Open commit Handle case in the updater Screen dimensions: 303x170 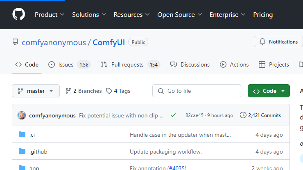[x=180, y=135]
